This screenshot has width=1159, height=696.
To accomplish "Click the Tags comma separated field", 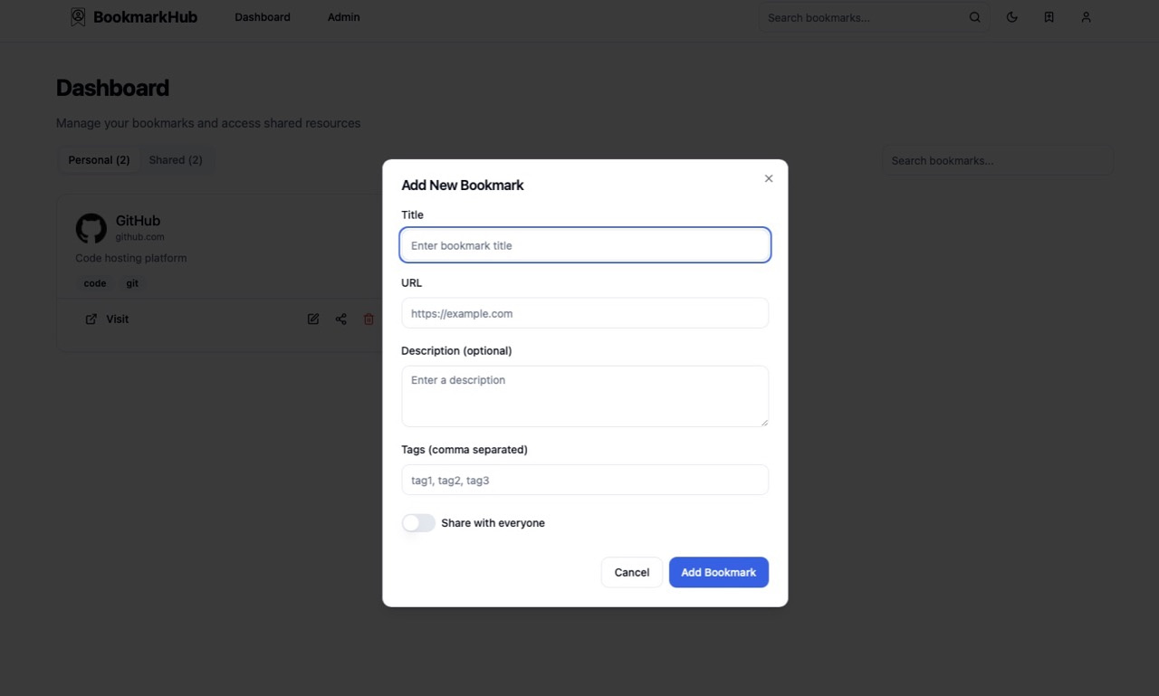I will click(585, 480).
